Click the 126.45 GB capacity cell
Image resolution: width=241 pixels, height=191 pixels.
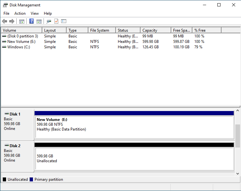[x=150, y=47]
